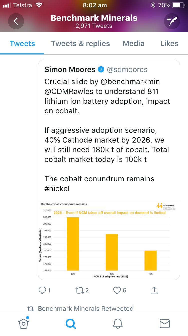Tap the back arrow button

[x=16, y=21]
